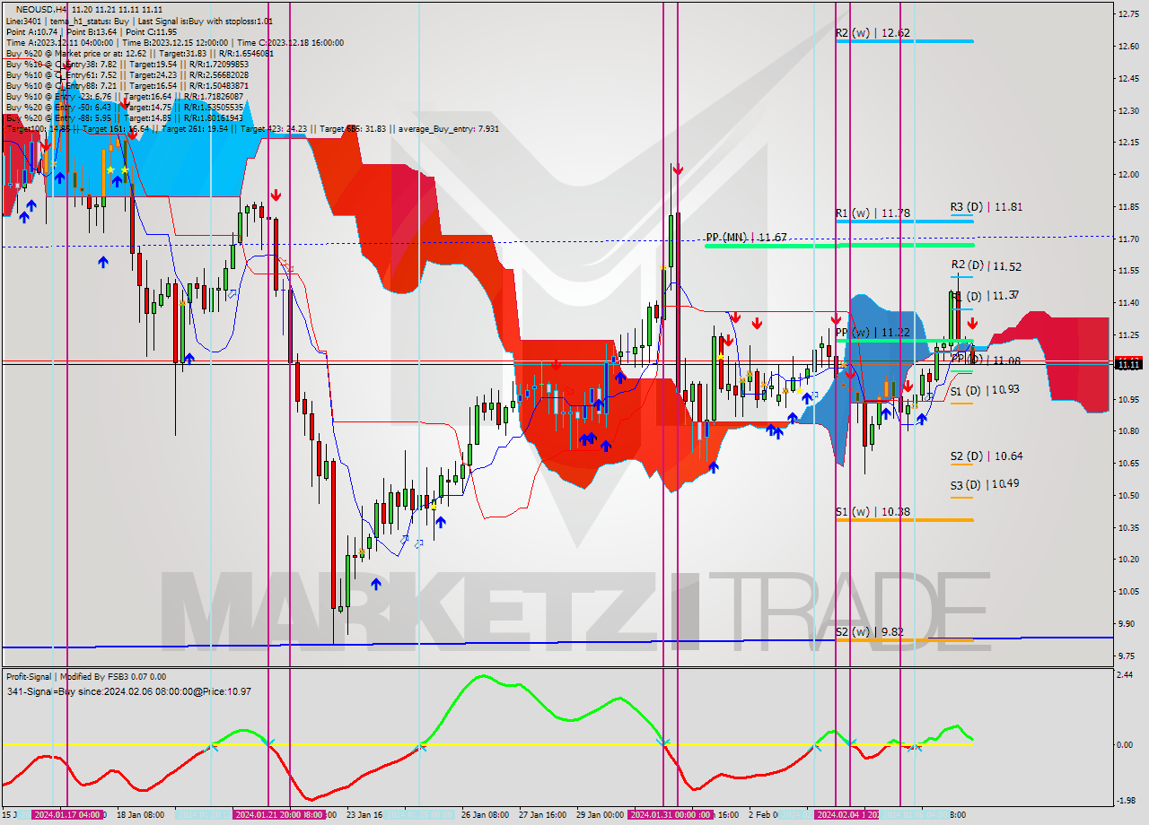The width and height of the screenshot is (1149, 825).
Task: Click the 'Buy %10 @ C_Entry61: 7.52' line
Action: point(127,74)
